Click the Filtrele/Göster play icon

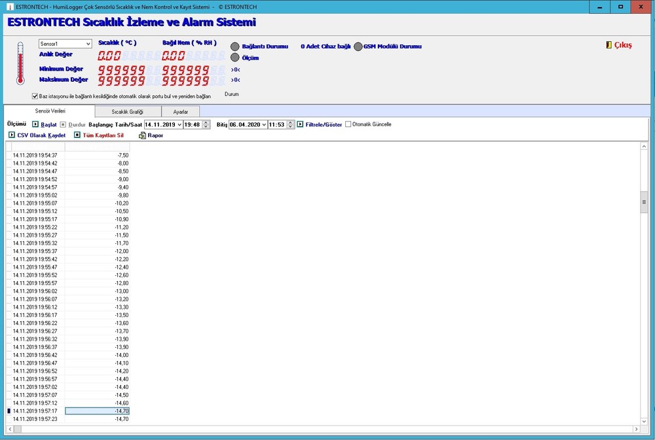300,124
